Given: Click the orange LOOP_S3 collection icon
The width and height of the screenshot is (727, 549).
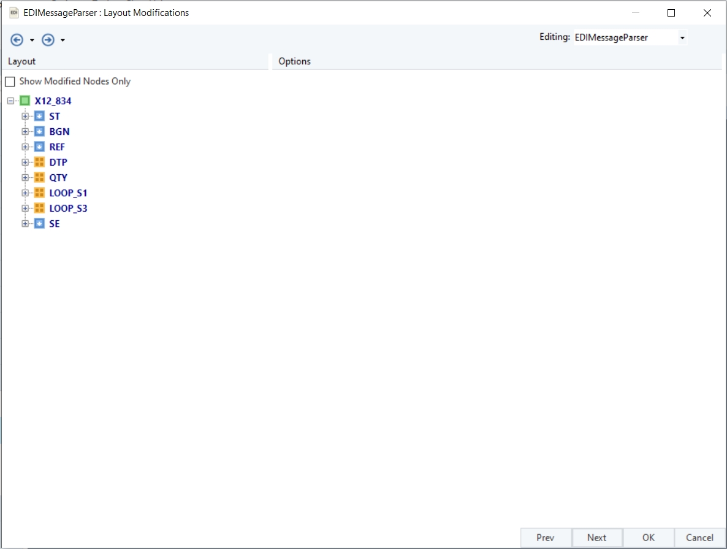Looking at the screenshot, I should click(x=39, y=208).
